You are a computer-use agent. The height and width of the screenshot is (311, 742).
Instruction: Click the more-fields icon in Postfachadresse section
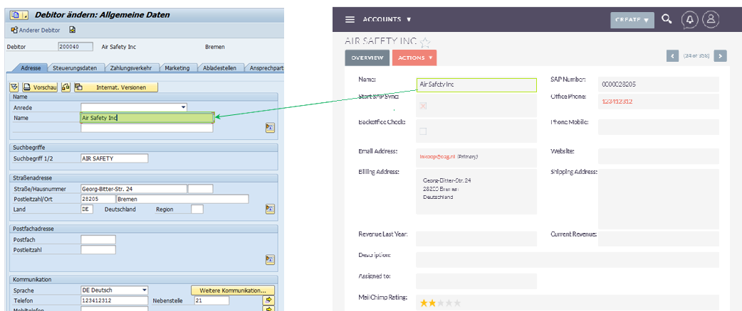pos(270,259)
